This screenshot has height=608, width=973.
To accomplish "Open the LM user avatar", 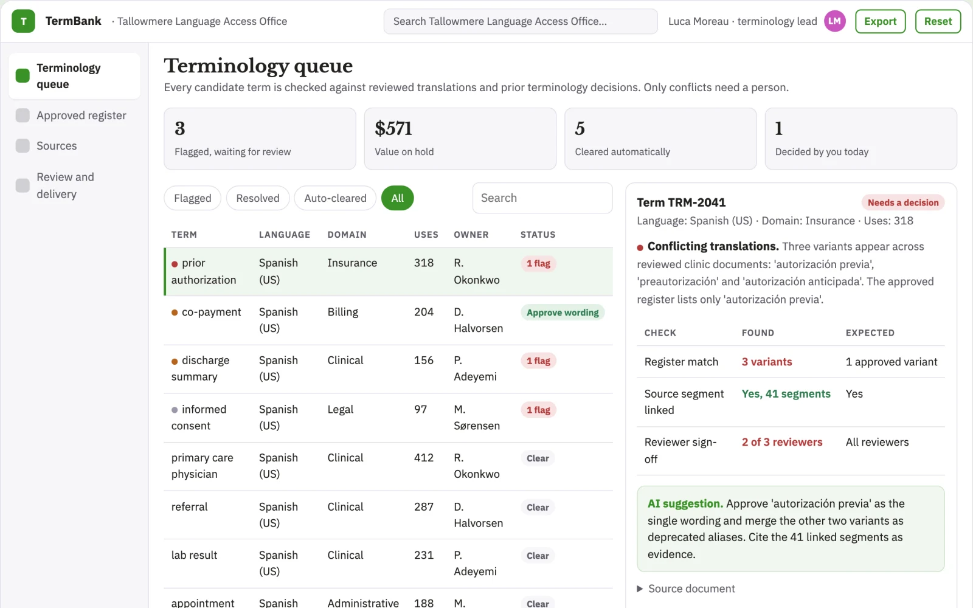I will click(834, 21).
